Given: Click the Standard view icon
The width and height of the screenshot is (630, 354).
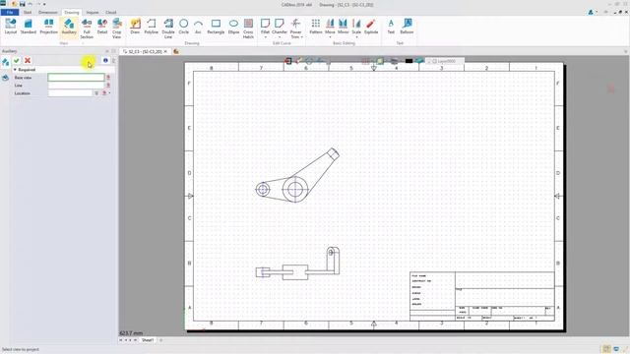Looking at the screenshot, I should (x=29, y=27).
